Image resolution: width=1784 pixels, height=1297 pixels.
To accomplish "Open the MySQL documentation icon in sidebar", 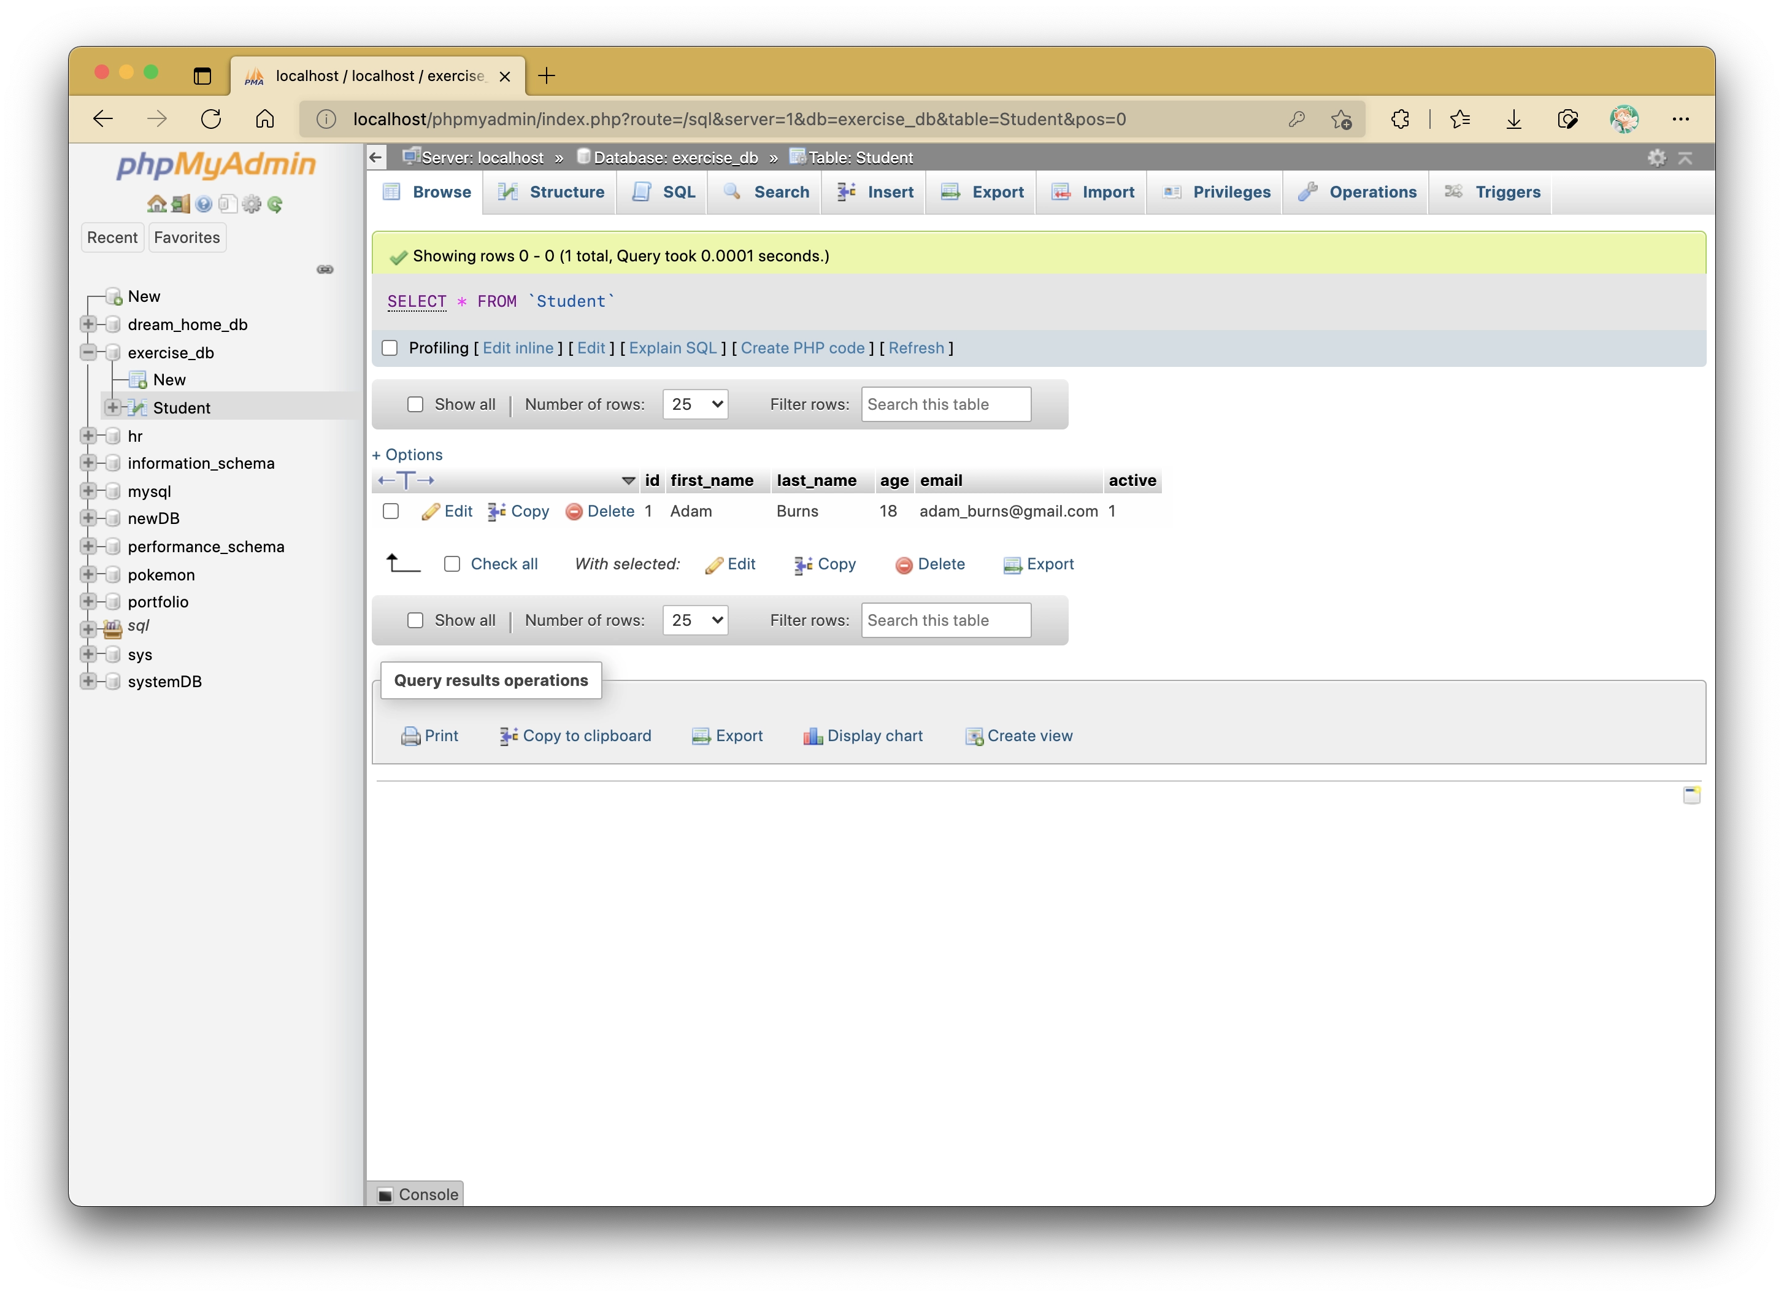I will click(228, 204).
